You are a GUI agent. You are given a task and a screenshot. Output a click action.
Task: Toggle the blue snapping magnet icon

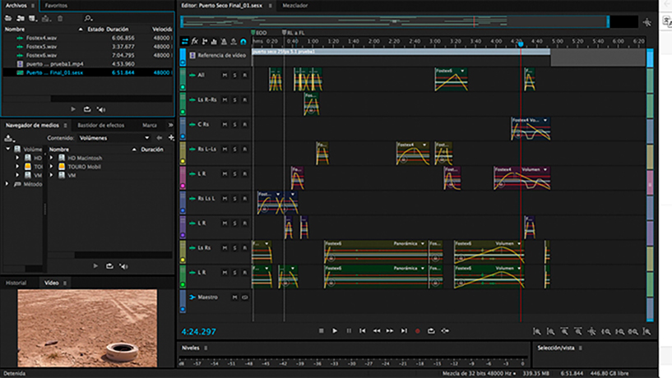point(243,42)
